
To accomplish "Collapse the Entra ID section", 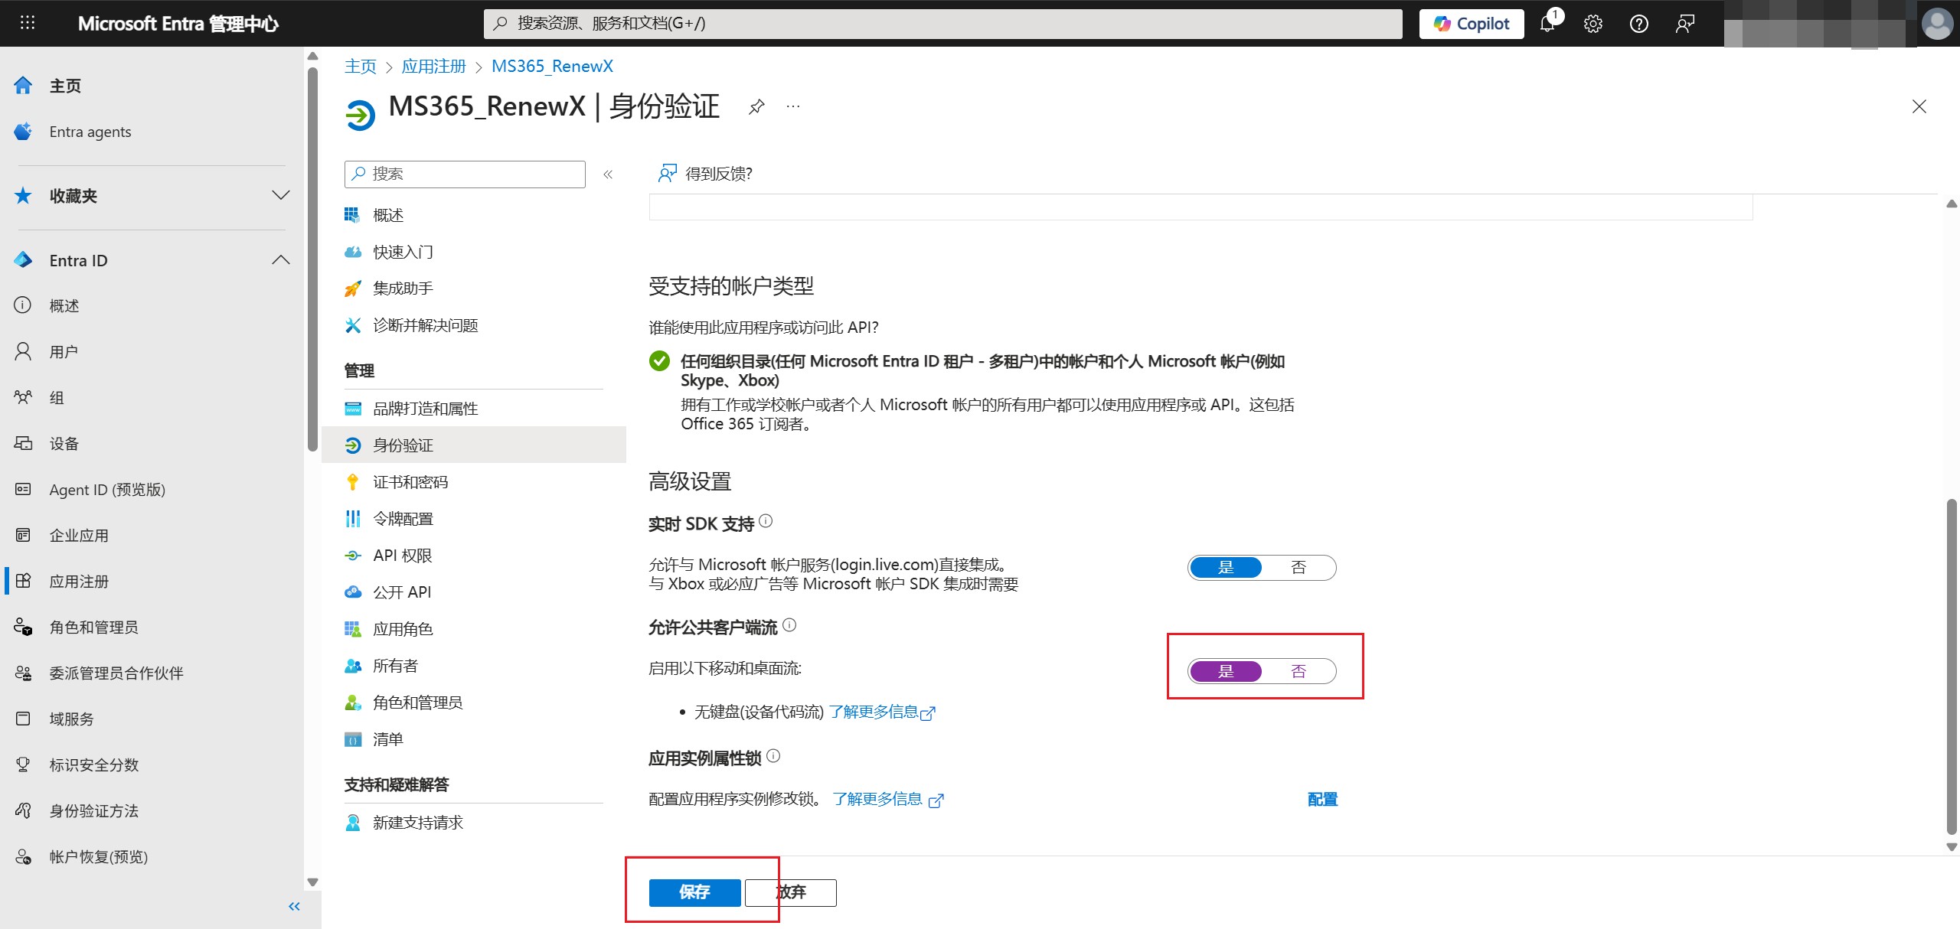I will pyautogui.click(x=281, y=260).
